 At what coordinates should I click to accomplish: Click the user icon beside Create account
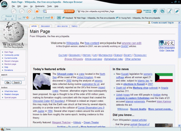[149, 22]
